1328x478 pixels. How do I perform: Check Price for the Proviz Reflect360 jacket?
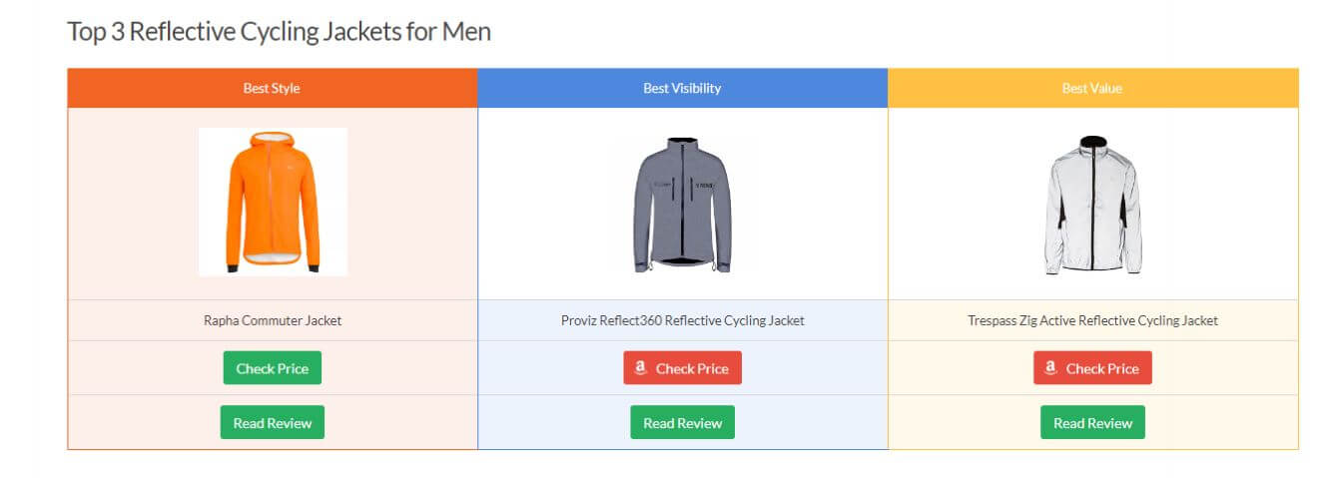coord(683,368)
